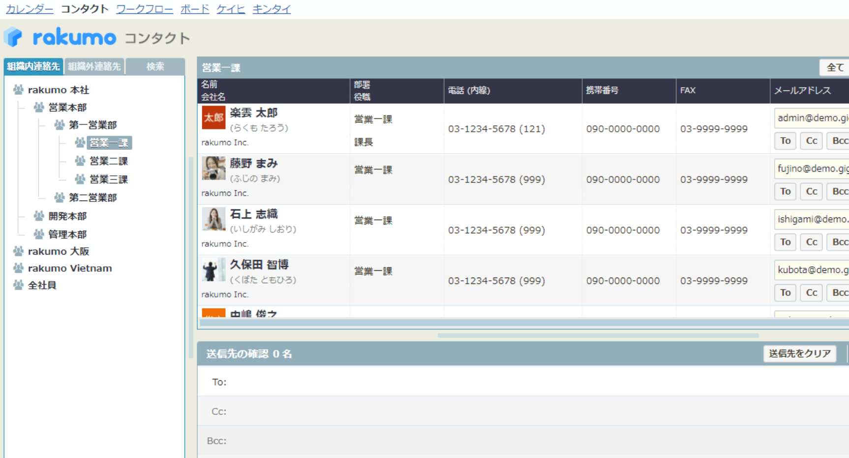
Task: Click group icon beside 営業二課
Action: (x=80, y=161)
